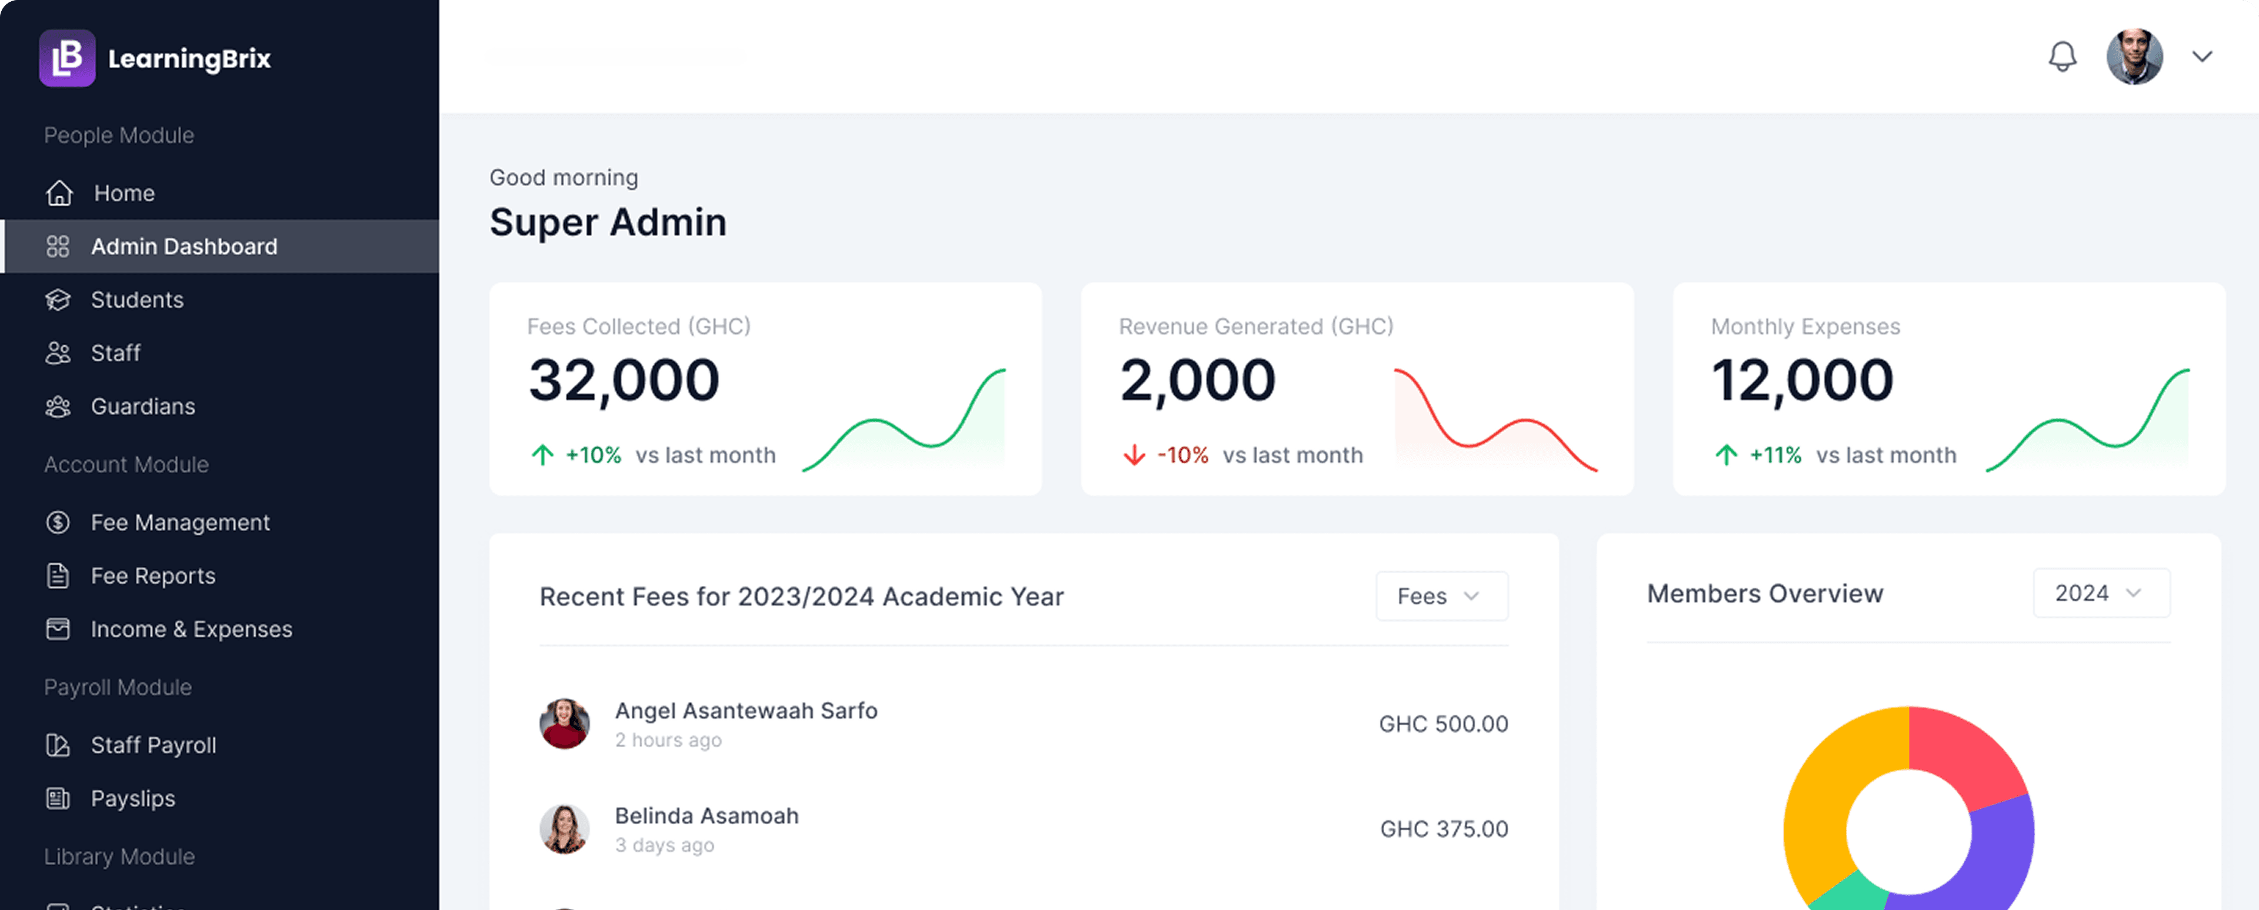Image resolution: width=2259 pixels, height=910 pixels.
Task: Open Angel Asantewaah Sarfo's fee entry
Action: coord(745,724)
